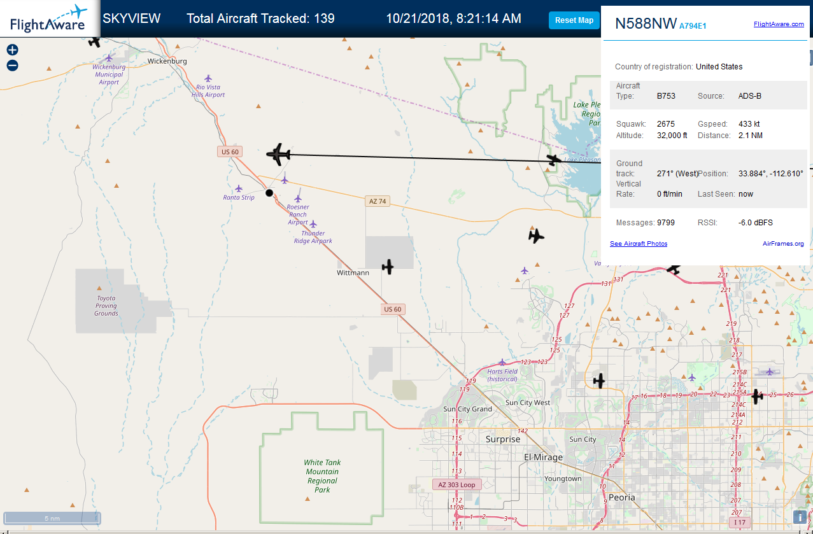This screenshot has height=534, width=813.
Task: Select the aircraft icon on exit 24 marker
Action: pos(756,396)
